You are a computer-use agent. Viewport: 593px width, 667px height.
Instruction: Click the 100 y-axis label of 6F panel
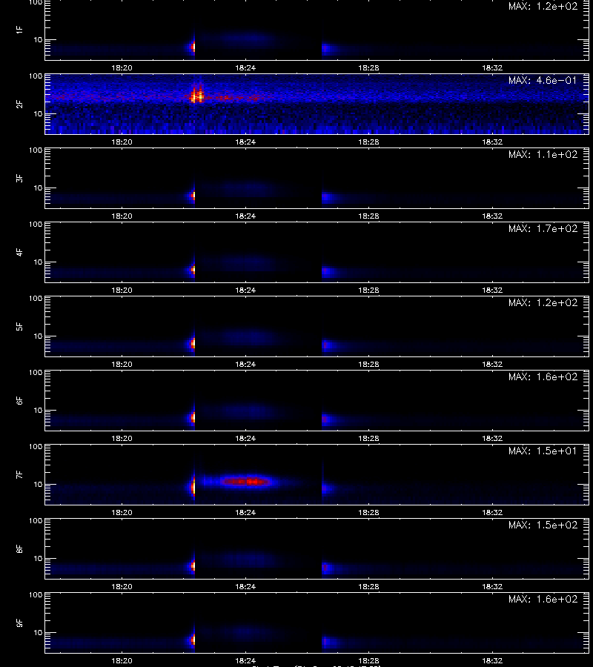click(36, 373)
